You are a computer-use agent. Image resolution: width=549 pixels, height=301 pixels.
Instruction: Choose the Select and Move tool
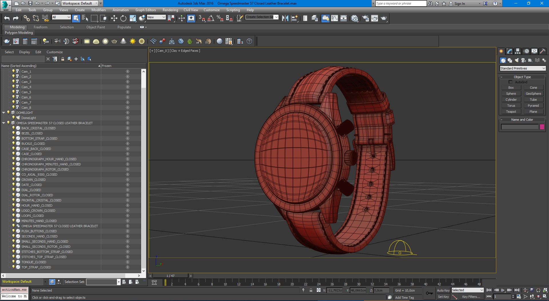[114, 18]
